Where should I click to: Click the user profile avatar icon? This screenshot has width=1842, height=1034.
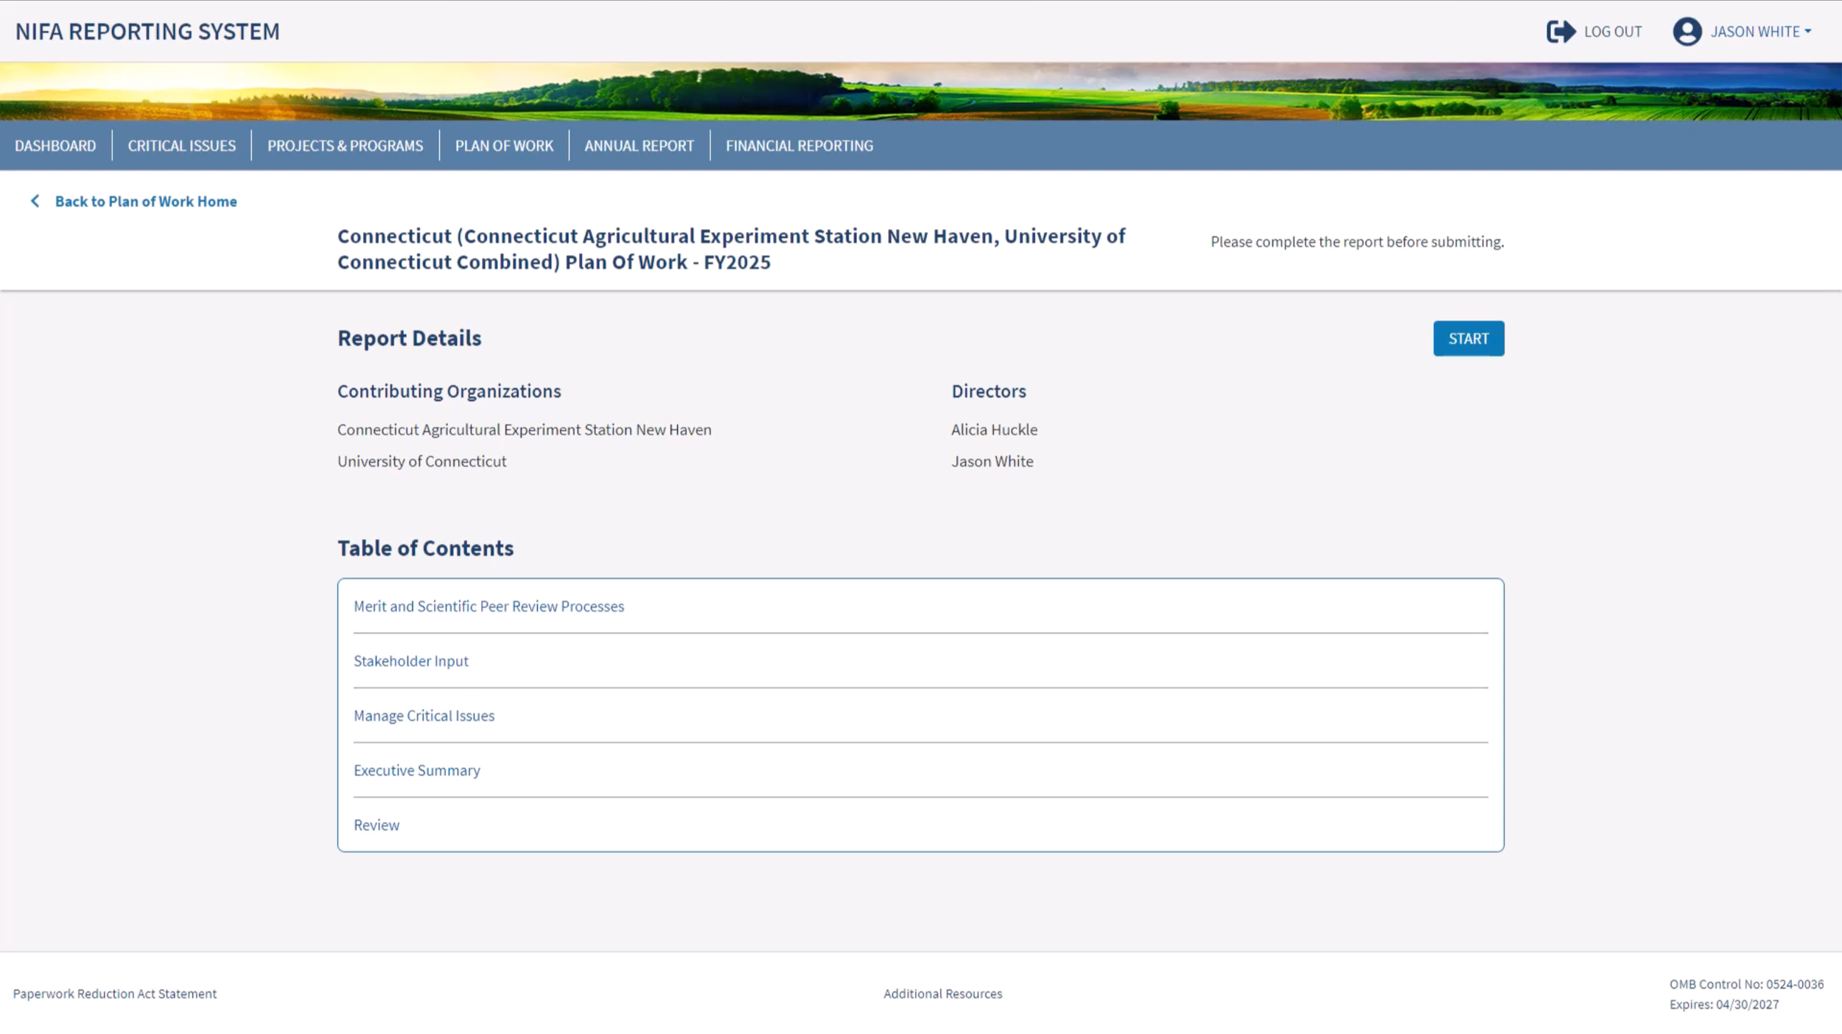pos(1687,32)
